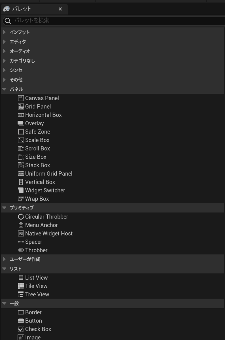225x340 pixels.
Task: Select the Widget Switcher icon
Action: [21, 190]
